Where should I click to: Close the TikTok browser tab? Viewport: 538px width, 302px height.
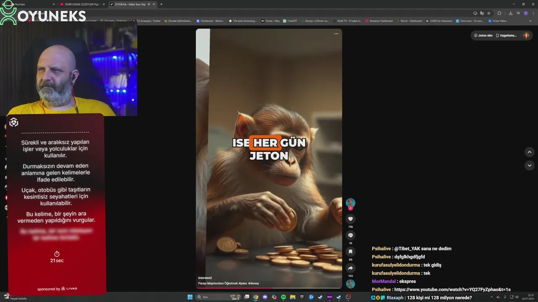point(154,4)
